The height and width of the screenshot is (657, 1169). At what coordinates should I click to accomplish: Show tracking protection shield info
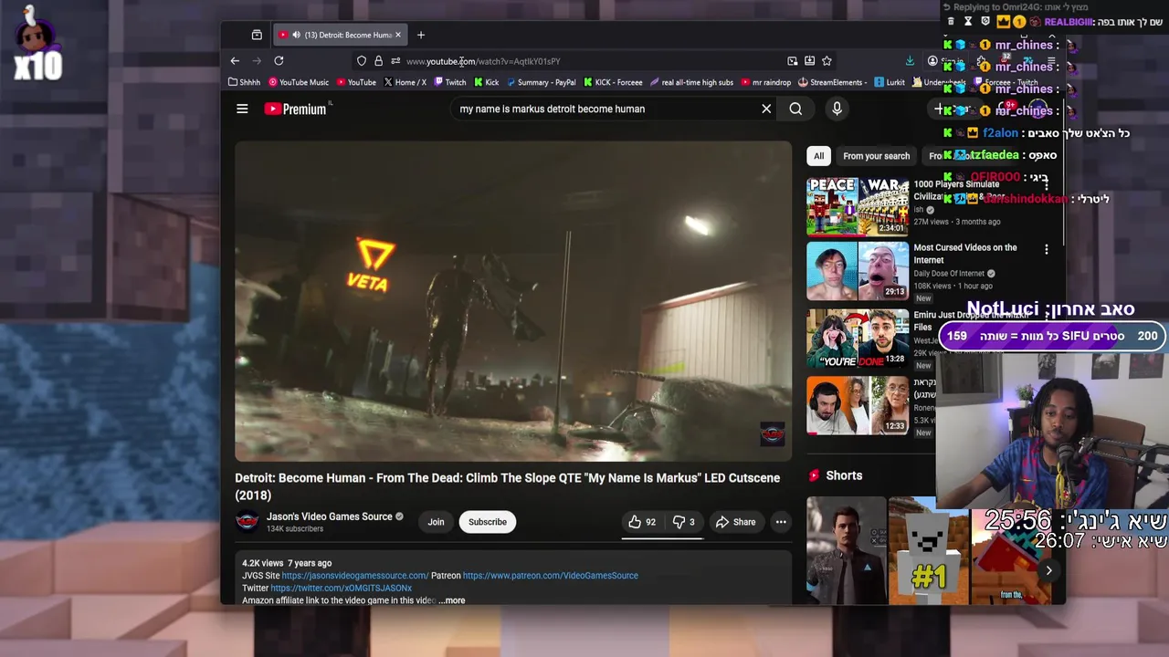click(x=362, y=61)
